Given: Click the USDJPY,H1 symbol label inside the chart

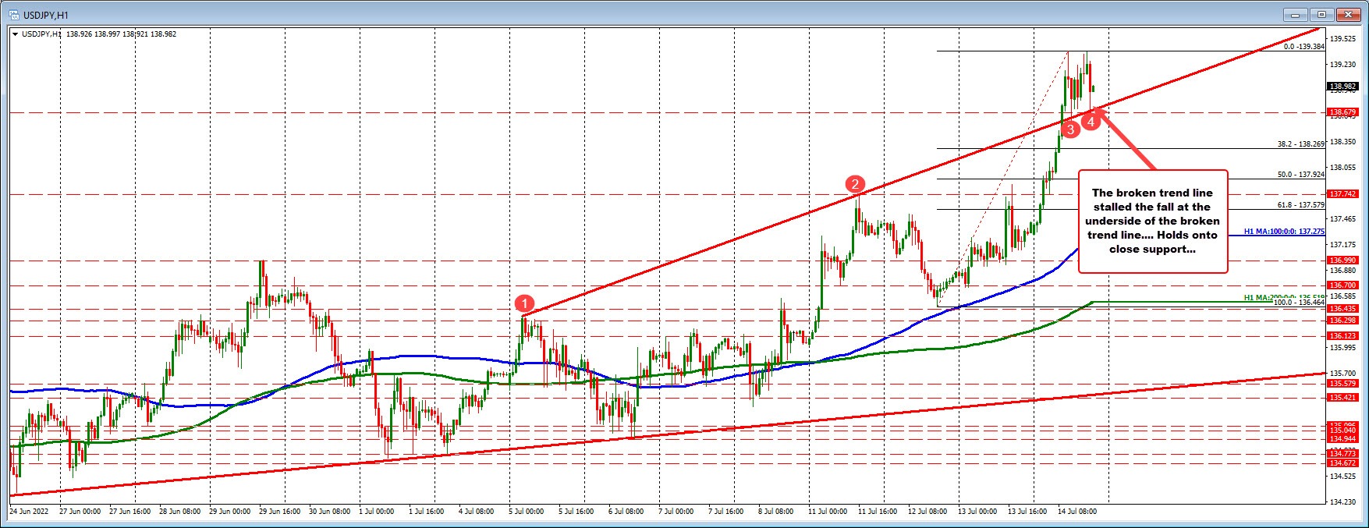Looking at the screenshot, I should 41,34.
